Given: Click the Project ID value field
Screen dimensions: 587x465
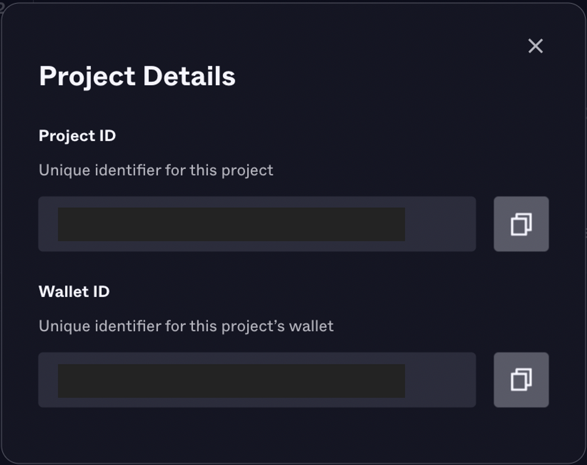Looking at the screenshot, I should click(x=257, y=224).
